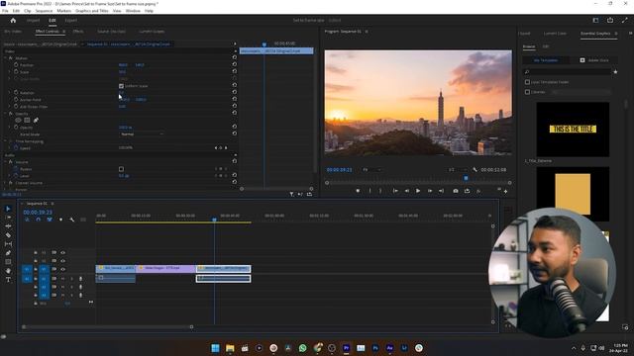This screenshot has height=356, width=634.
Task: Toggle animation stopwatch for Position
Action: (x=16, y=64)
